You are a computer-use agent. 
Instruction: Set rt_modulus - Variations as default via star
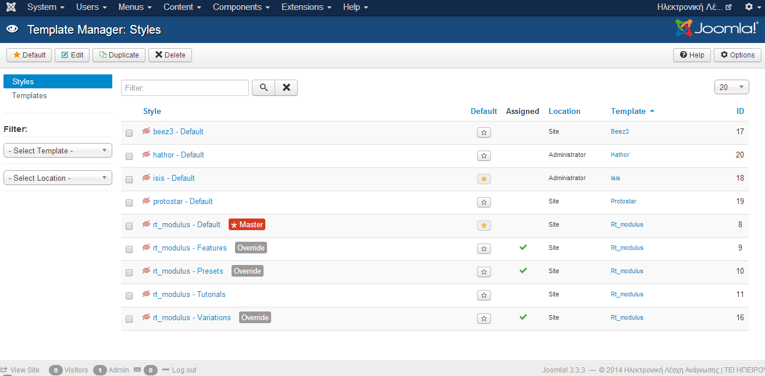[484, 318]
